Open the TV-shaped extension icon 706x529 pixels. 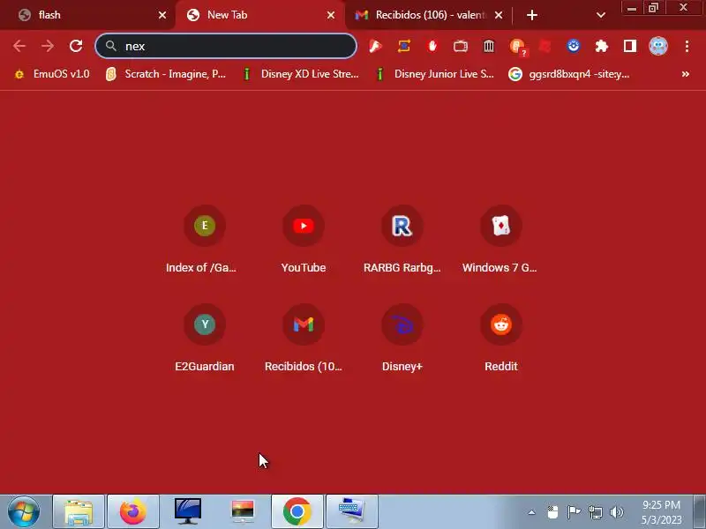(460, 46)
